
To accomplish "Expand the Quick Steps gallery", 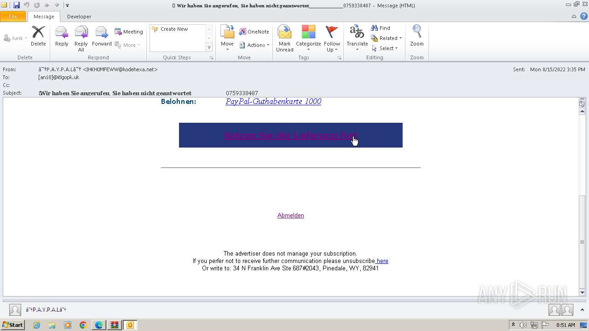I will click(209, 47).
